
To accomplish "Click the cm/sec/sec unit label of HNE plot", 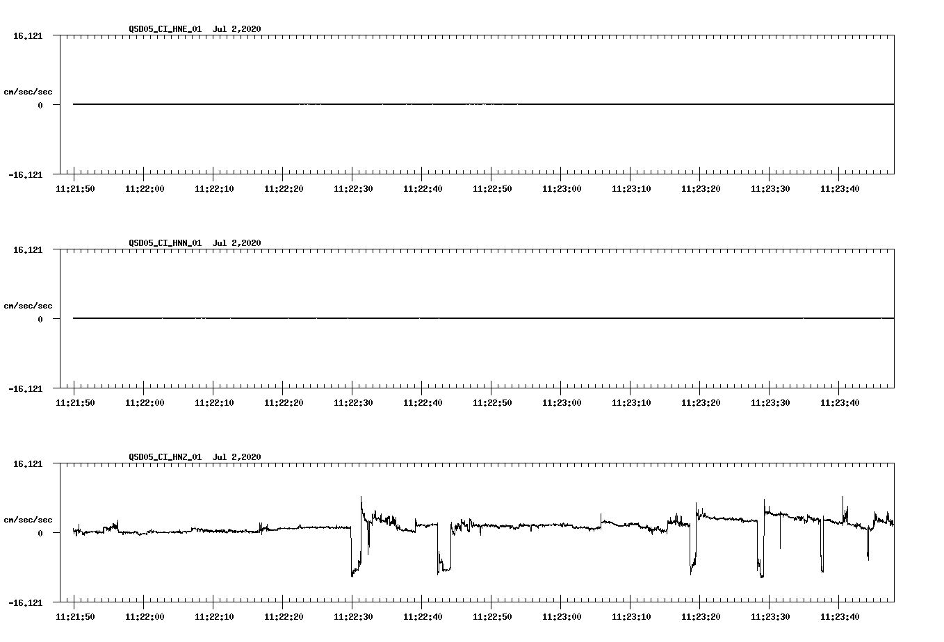I will (x=28, y=92).
